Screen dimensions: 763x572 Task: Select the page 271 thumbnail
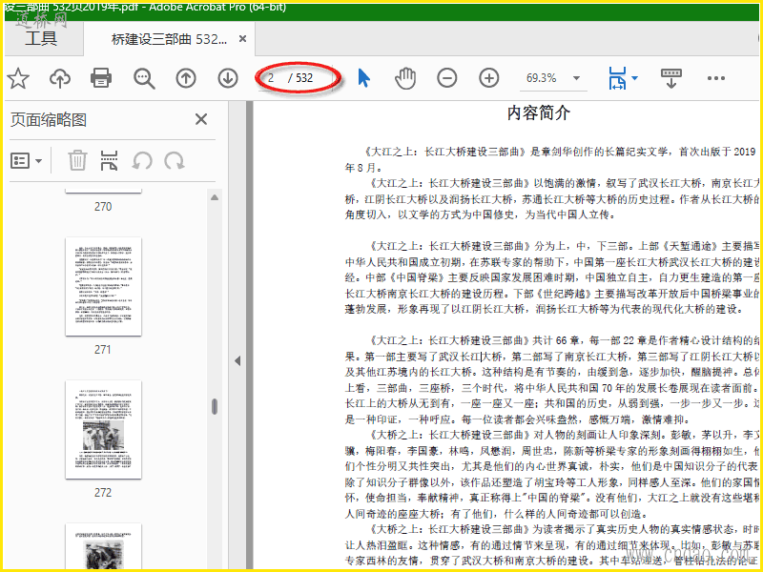point(103,287)
